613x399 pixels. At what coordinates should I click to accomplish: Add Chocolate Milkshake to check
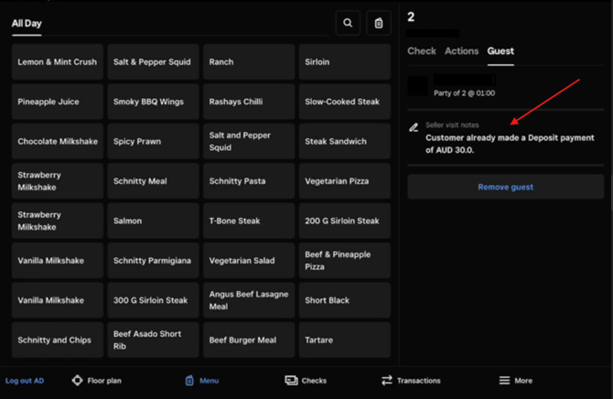[58, 142]
